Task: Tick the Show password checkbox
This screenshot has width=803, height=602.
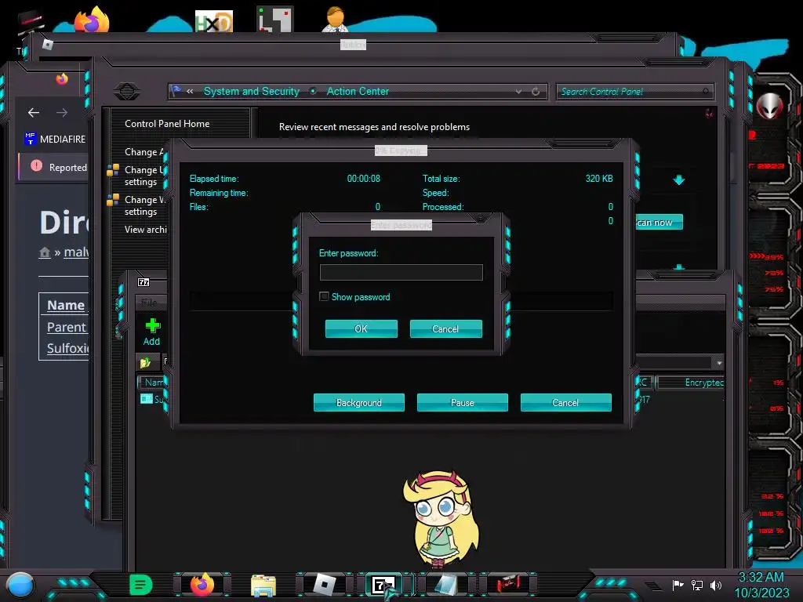Action: coord(324,296)
